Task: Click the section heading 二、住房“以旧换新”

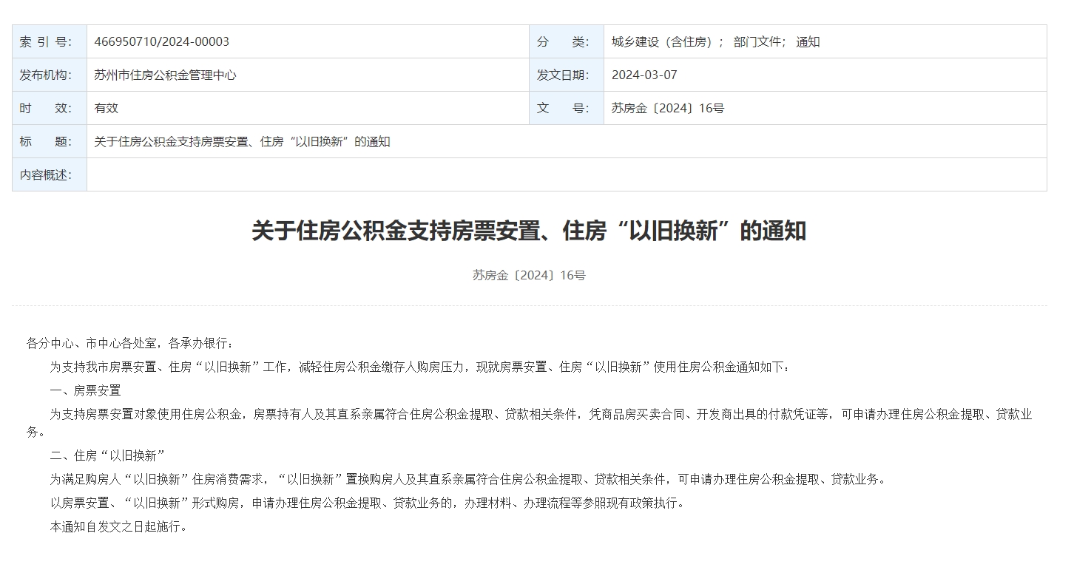Action: click(107, 455)
